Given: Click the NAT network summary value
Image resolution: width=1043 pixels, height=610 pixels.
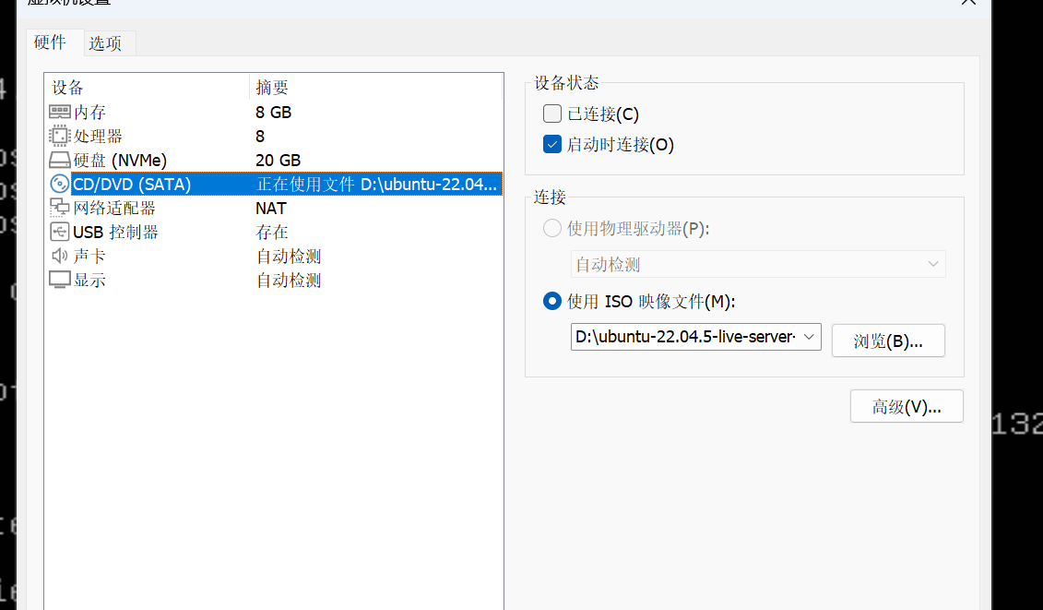Looking at the screenshot, I should tap(271, 208).
